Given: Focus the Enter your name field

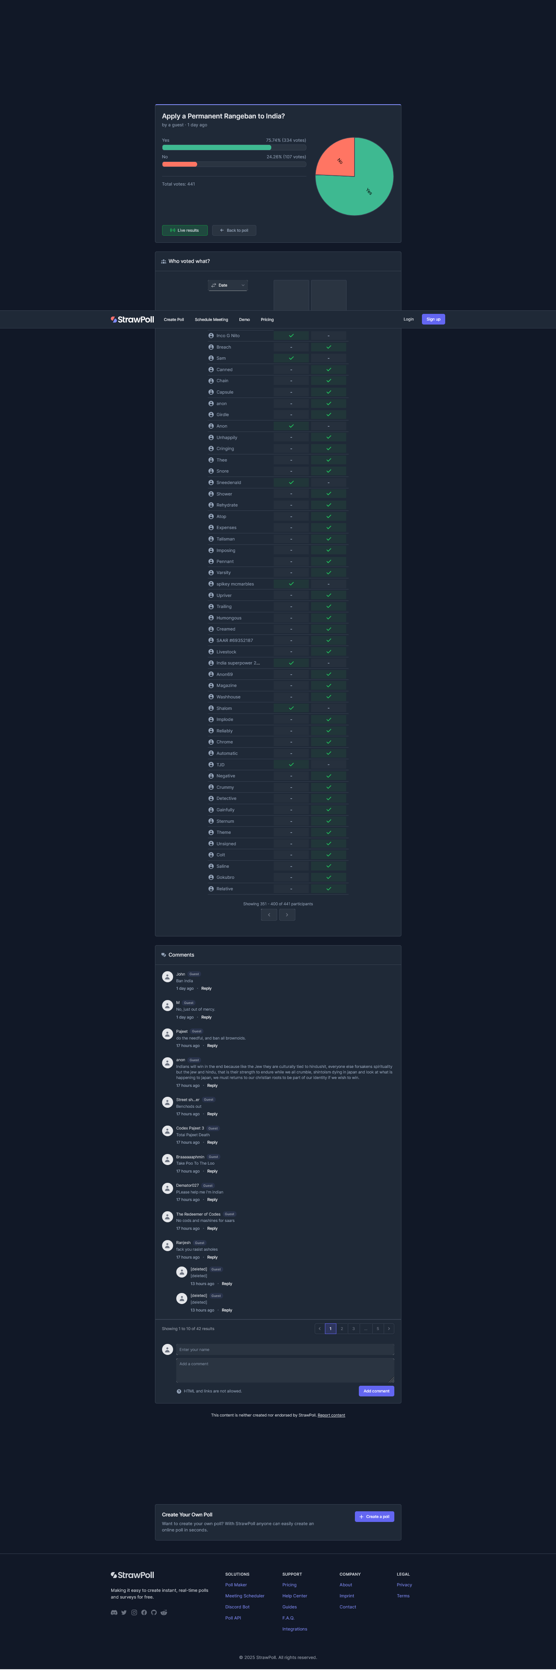Looking at the screenshot, I should [285, 1349].
